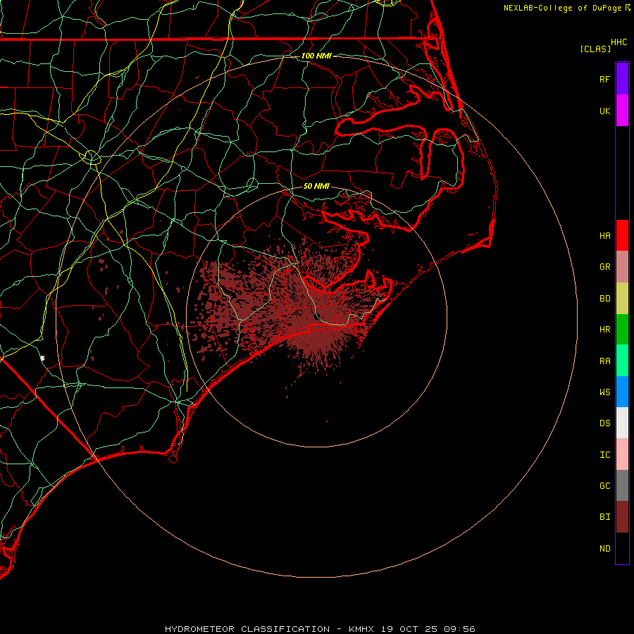Screen dimensions: 634x634
Task: Click the HA legend label
Action: tap(605, 236)
